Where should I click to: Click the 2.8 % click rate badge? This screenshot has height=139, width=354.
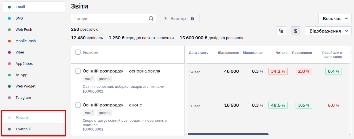click(x=304, y=71)
